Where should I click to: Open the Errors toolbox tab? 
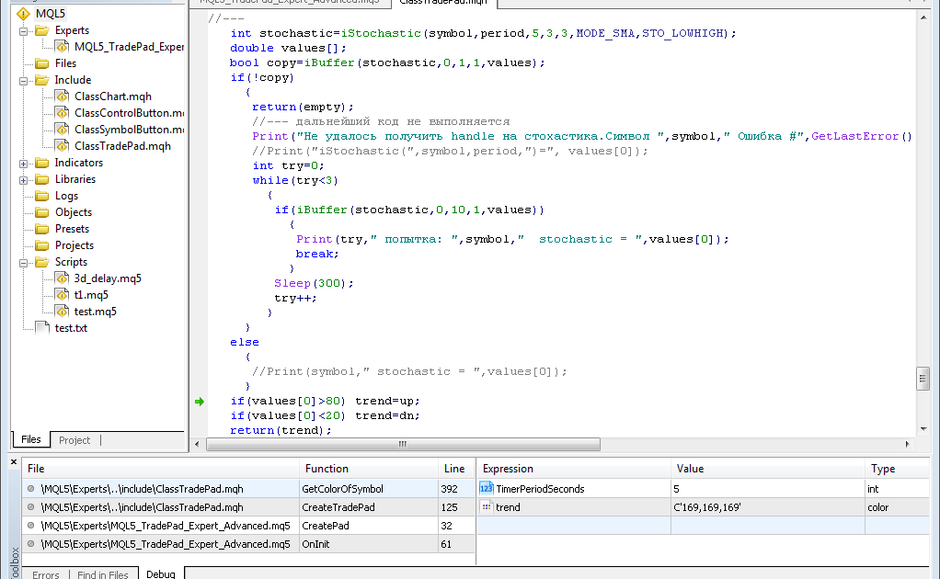(46, 574)
